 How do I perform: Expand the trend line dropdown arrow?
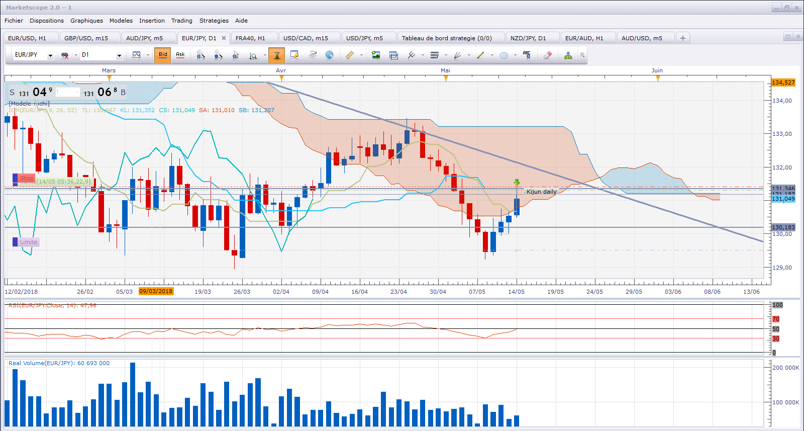pyautogui.click(x=492, y=55)
